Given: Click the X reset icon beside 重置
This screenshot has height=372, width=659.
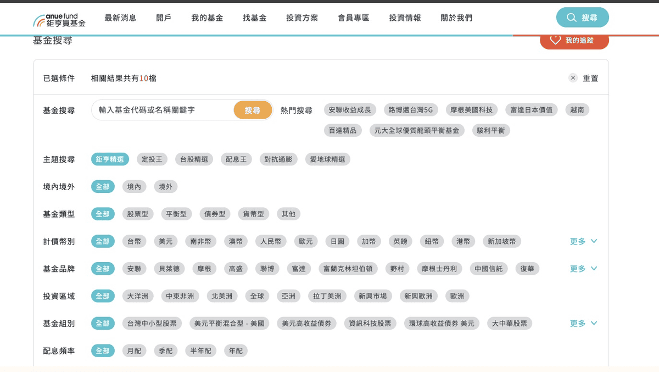Looking at the screenshot, I should 573,78.
